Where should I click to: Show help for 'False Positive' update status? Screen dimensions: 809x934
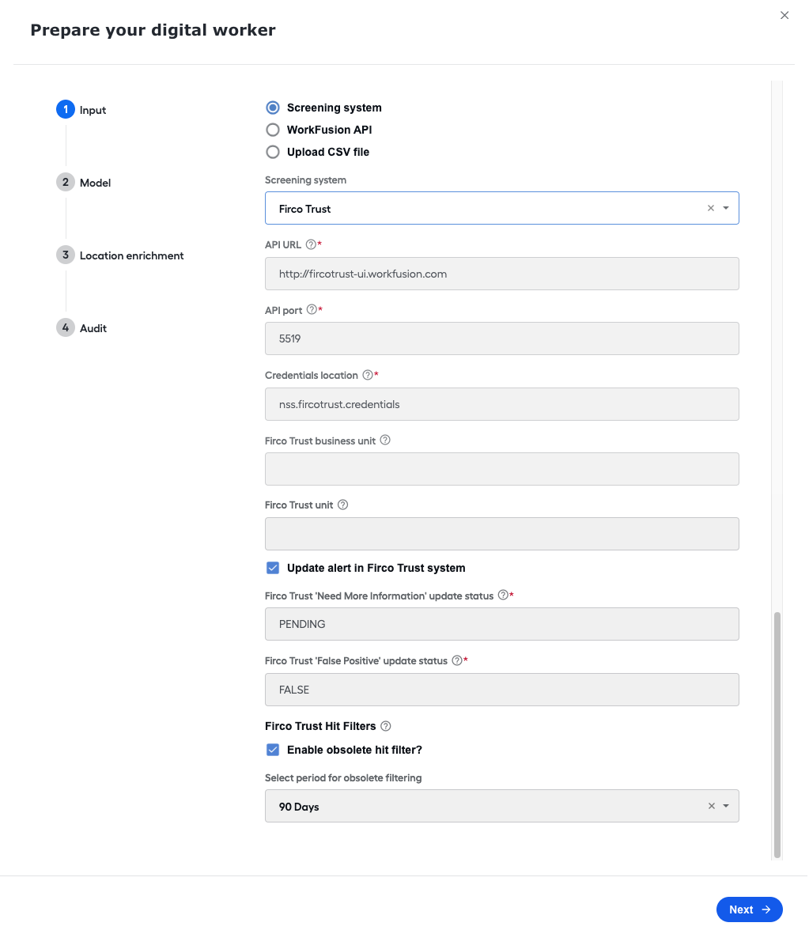[457, 660]
